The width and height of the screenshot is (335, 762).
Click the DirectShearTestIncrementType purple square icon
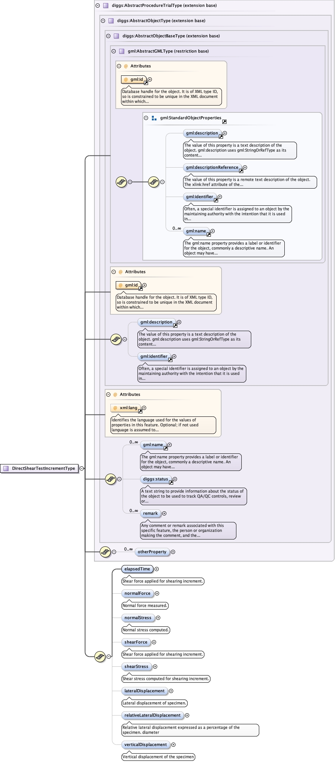click(6, 468)
